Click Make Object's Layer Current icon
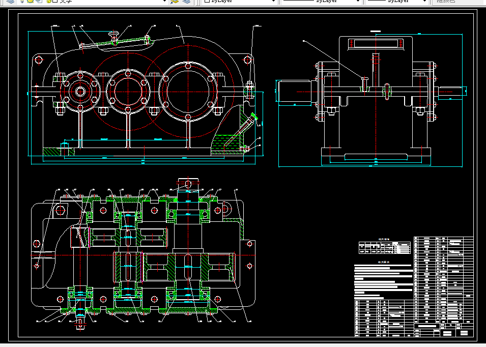This screenshot has width=486, height=347. tap(175, 1)
